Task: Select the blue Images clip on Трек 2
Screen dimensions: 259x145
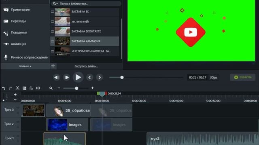Action: click(67, 124)
